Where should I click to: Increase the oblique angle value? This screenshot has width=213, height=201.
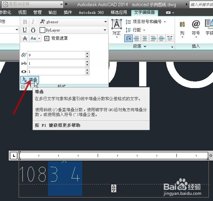87,53
